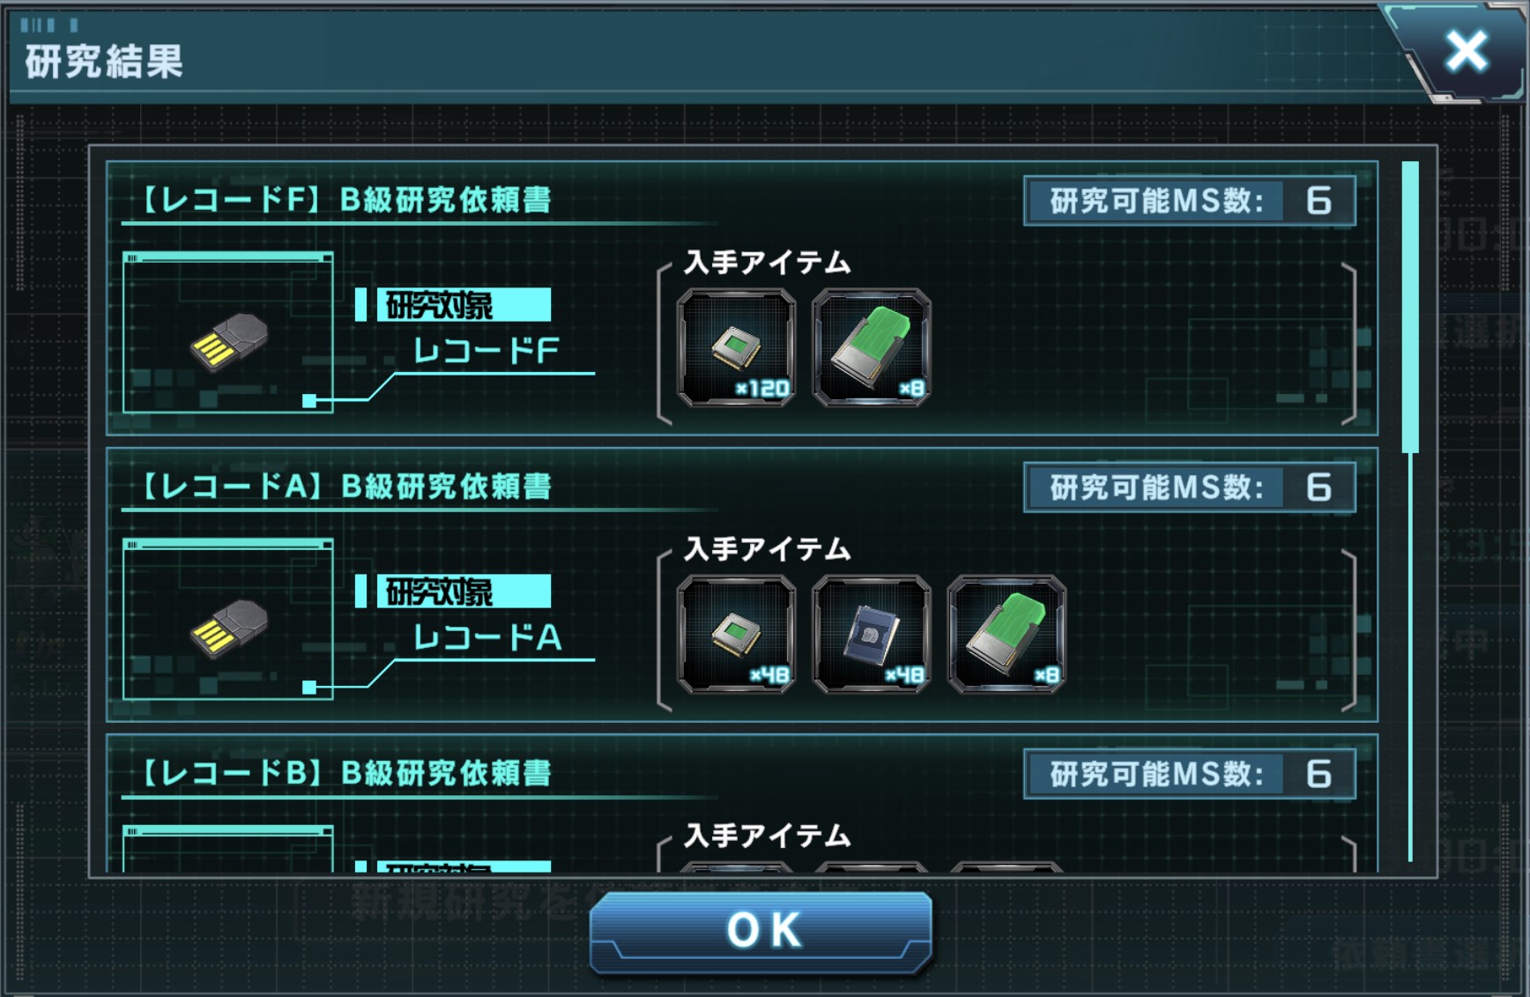Click the レコードF research target label

point(486,351)
